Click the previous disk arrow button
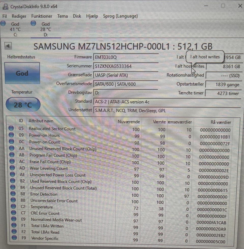This screenshot has height=249, width=244. coord(8,46)
